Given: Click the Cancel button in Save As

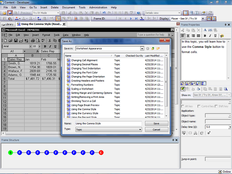Looking at the screenshot, I should [x=156, y=129].
